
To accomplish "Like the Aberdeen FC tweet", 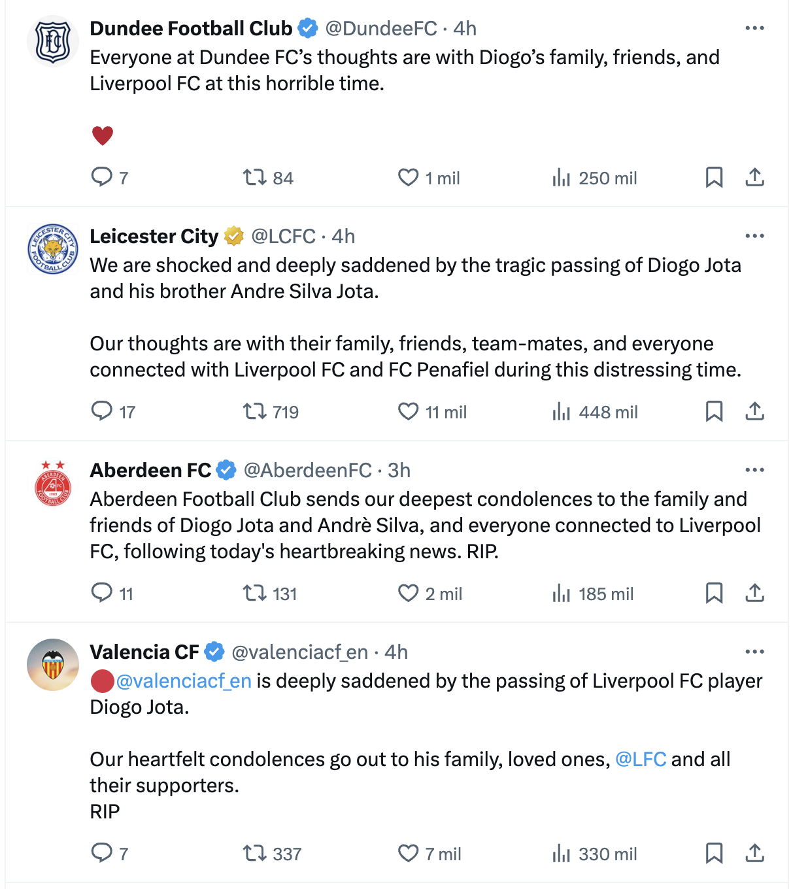I will 409,594.
